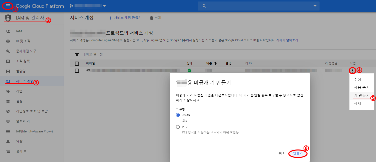This screenshot has height=162, width=376.
Task: Click the label tag icon
Action: click(8, 91)
